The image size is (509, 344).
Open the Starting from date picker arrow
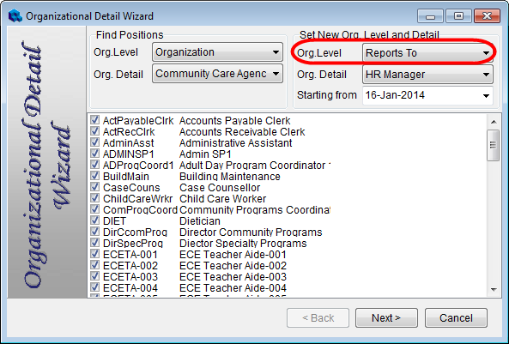486,96
